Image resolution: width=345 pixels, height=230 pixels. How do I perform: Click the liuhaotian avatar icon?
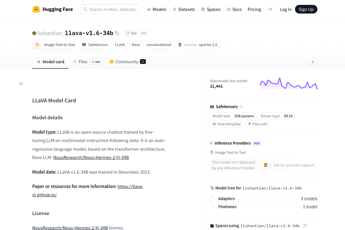pos(34,33)
